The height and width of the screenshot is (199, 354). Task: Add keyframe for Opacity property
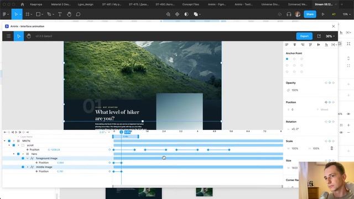coord(330,83)
